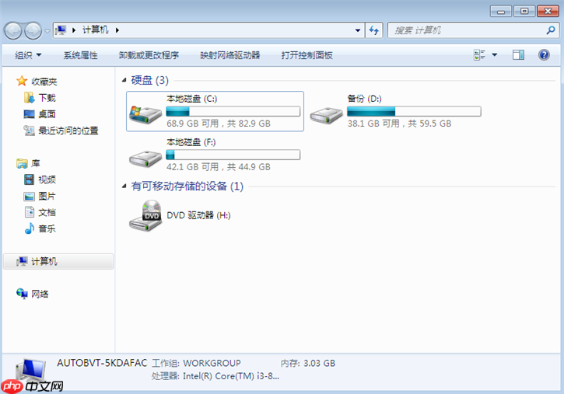Click text 38.1 GB 可用 , 共 59.5 GB
This screenshot has width=564, height=394.
[399, 124]
